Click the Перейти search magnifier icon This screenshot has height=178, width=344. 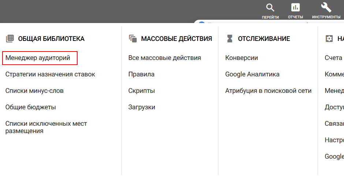(x=270, y=8)
